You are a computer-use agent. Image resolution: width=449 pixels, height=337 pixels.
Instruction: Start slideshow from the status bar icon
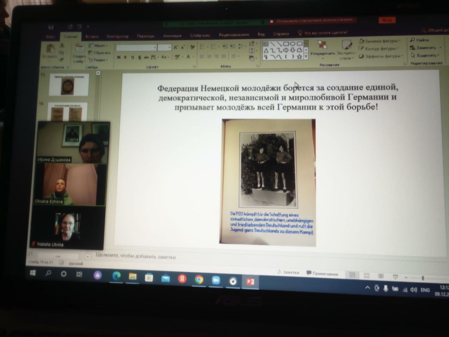pyautogui.click(x=395, y=276)
